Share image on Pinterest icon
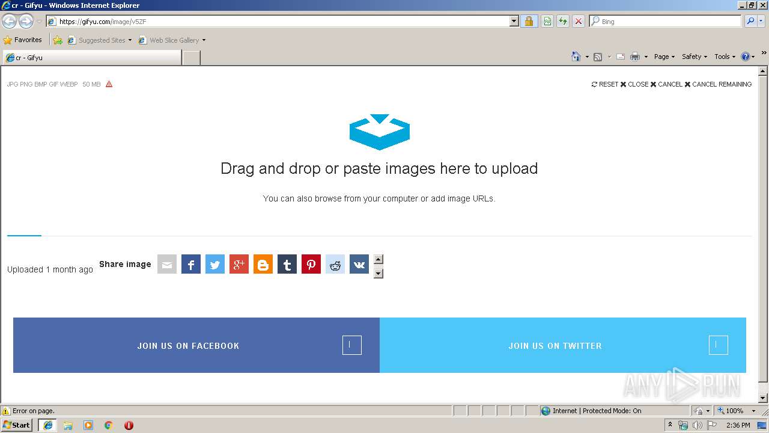This screenshot has height=433, width=769. pos(311,264)
